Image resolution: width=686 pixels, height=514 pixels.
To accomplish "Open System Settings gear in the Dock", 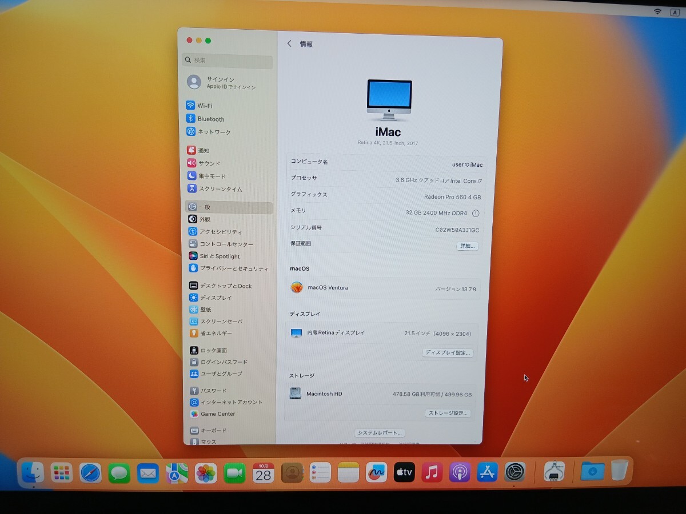I will (x=515, y=472).
